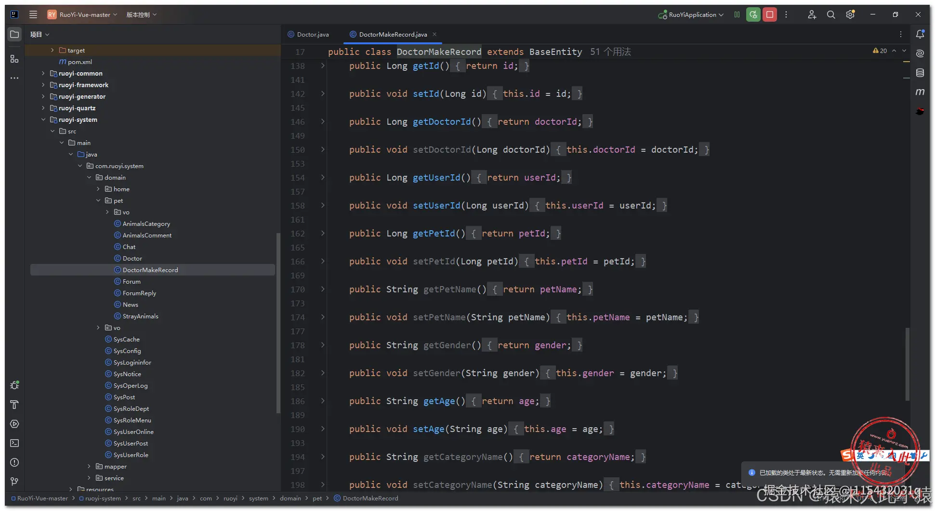Click the warnings count indicator
This screenshot has width=935, height=511.
click(x=880, y=51)
